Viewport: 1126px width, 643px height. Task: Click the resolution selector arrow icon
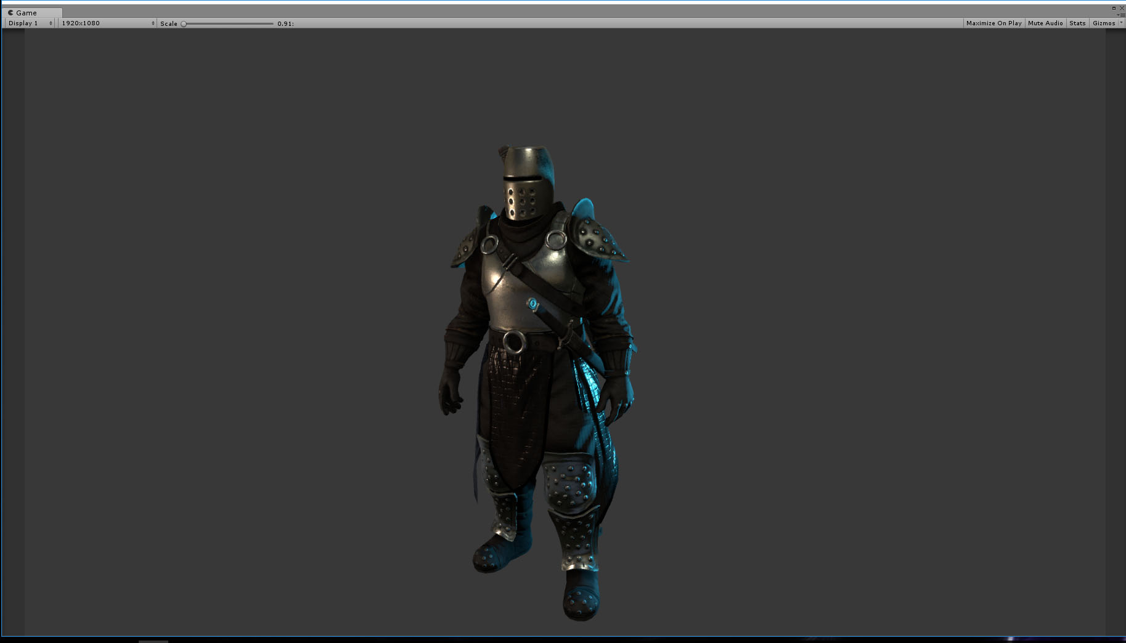[x=153, y=23]
